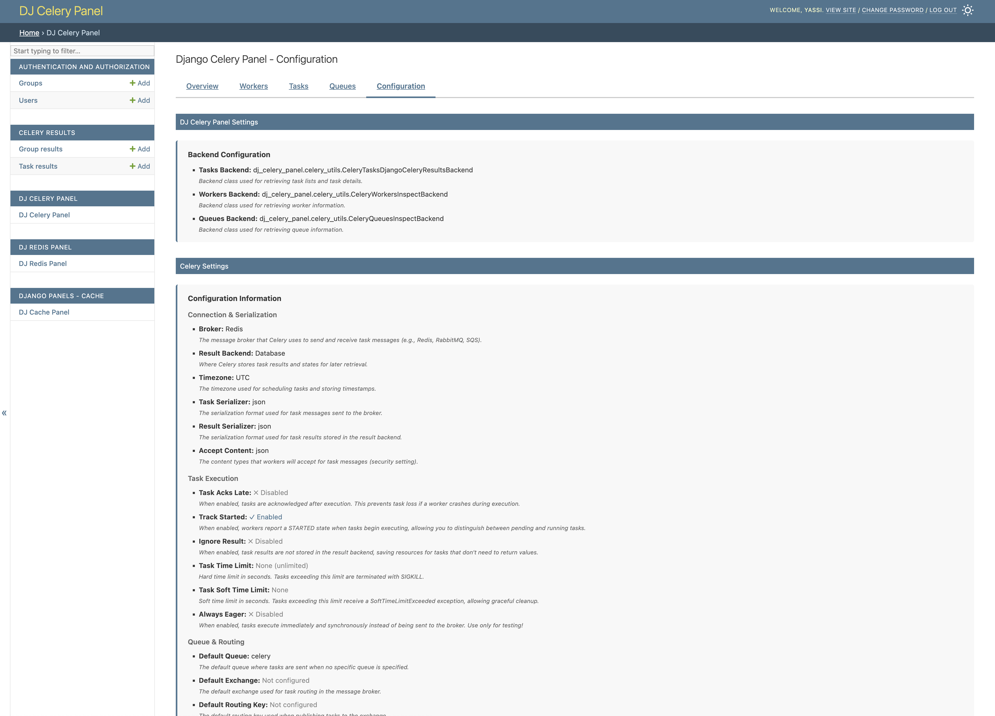Click the DJ Celery Panel header title
This screenshot has width=995, height=716.
point(61,11)
